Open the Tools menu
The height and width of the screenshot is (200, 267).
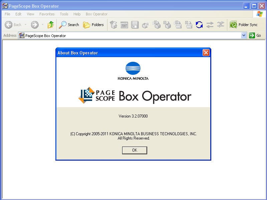[x=64, y=14]
